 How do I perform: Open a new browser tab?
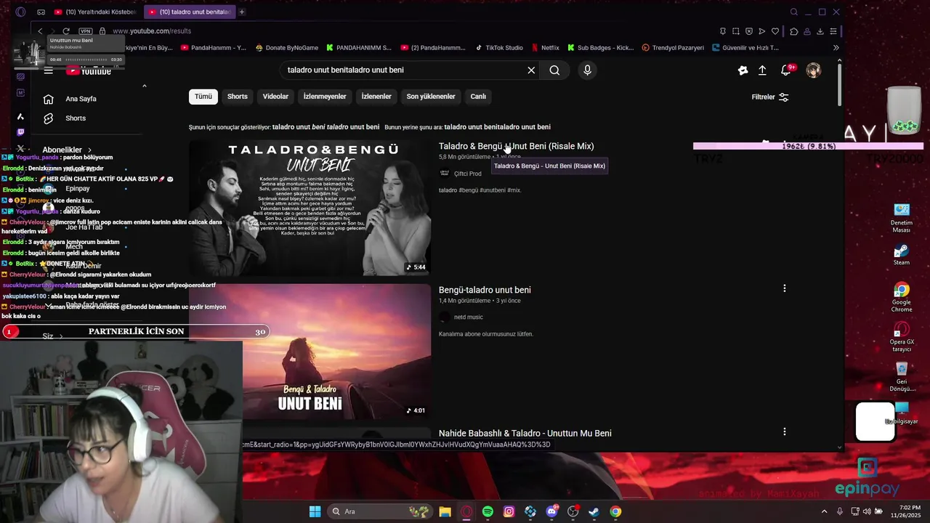[242, 12]
